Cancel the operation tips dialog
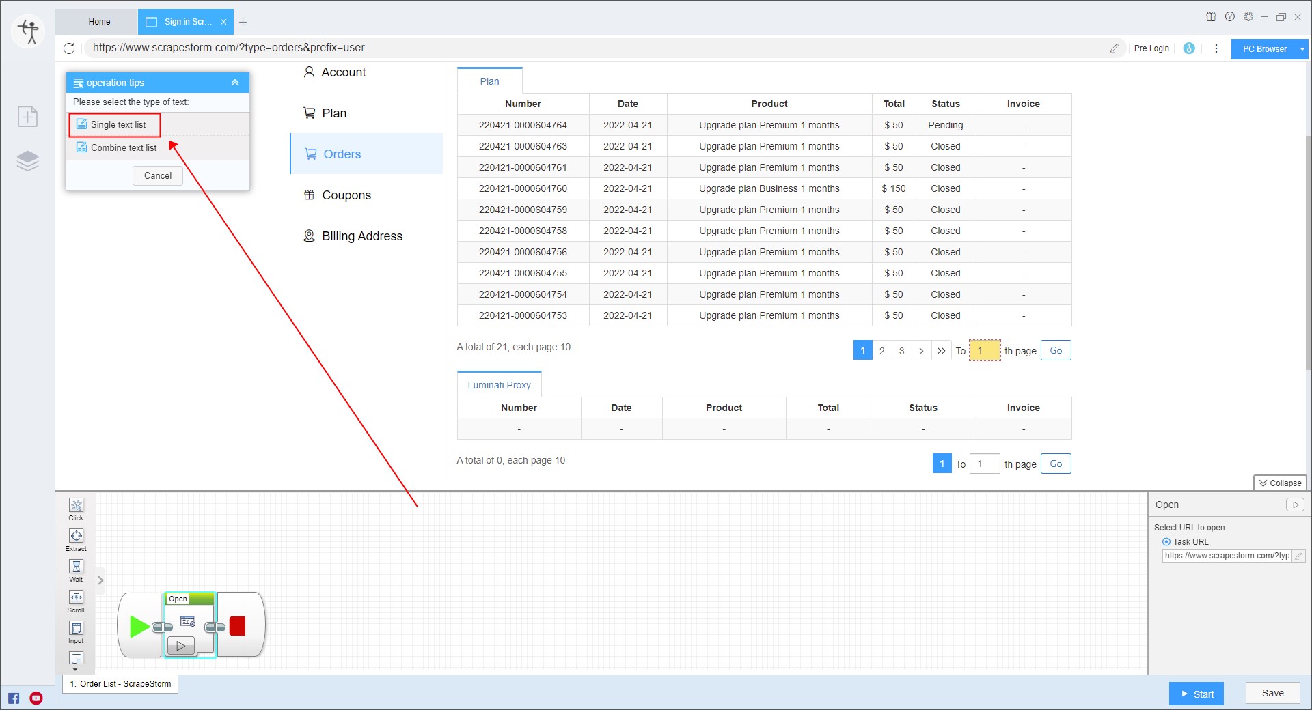 (x=158, y=176)
